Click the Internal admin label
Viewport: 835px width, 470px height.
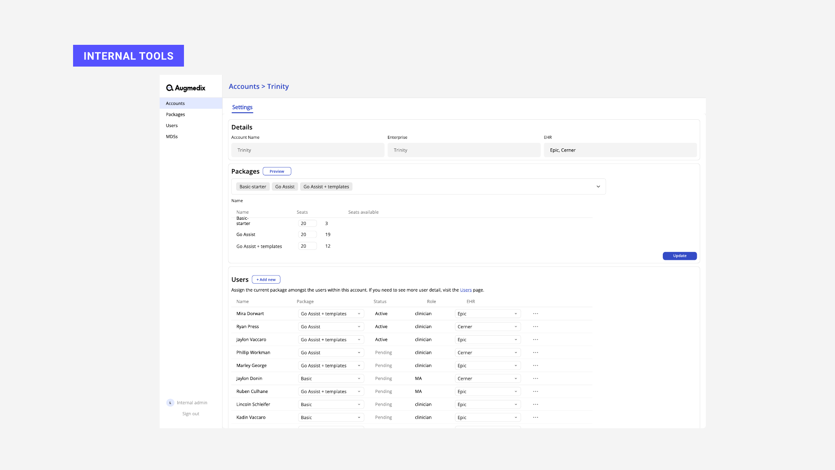coord(192,403)
